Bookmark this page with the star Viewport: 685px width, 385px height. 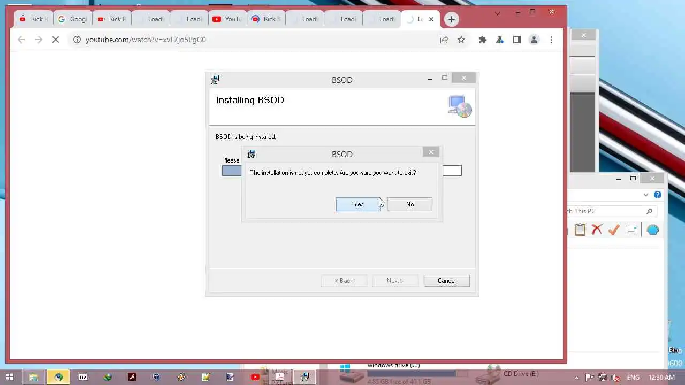461,40
